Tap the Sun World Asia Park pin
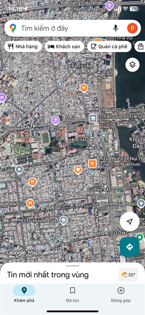Screen dimensions: 145x315 tap(141, 204)
